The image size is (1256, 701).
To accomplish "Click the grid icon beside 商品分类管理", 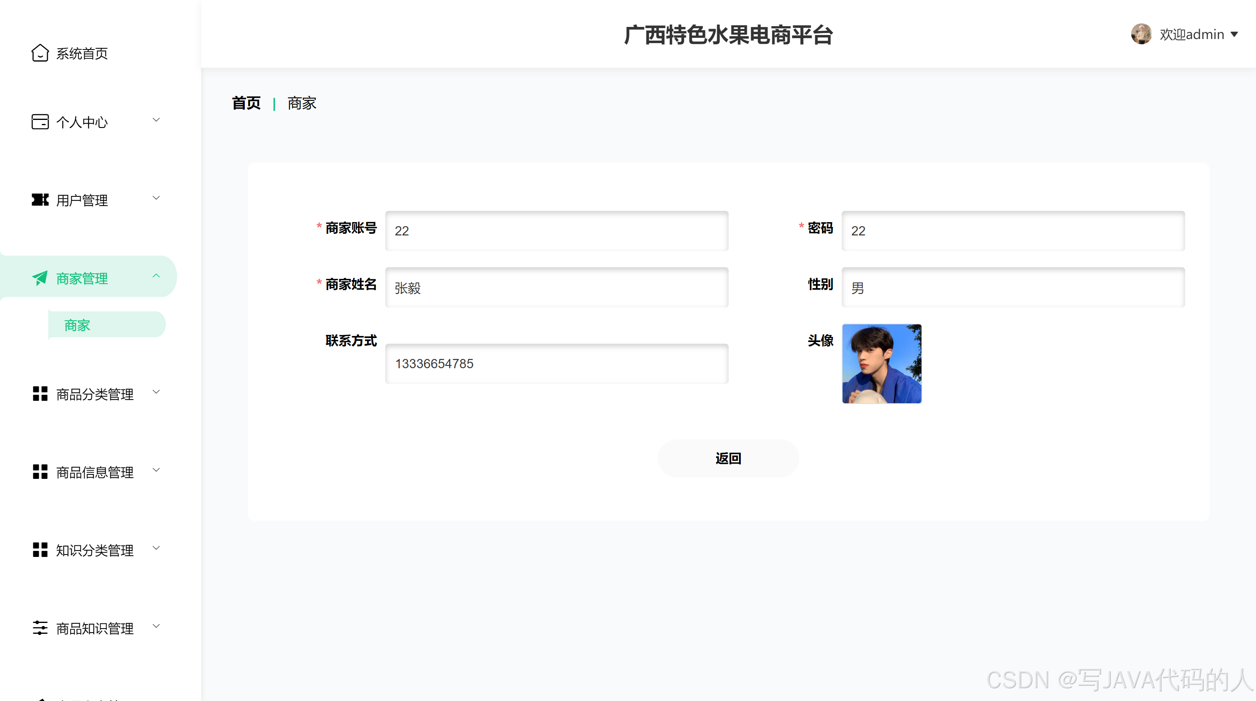I will (x=40, y=394).
